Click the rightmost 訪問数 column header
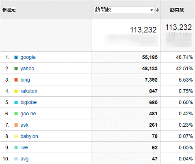This screenshot has height=164, width=195. pos(177,10)
